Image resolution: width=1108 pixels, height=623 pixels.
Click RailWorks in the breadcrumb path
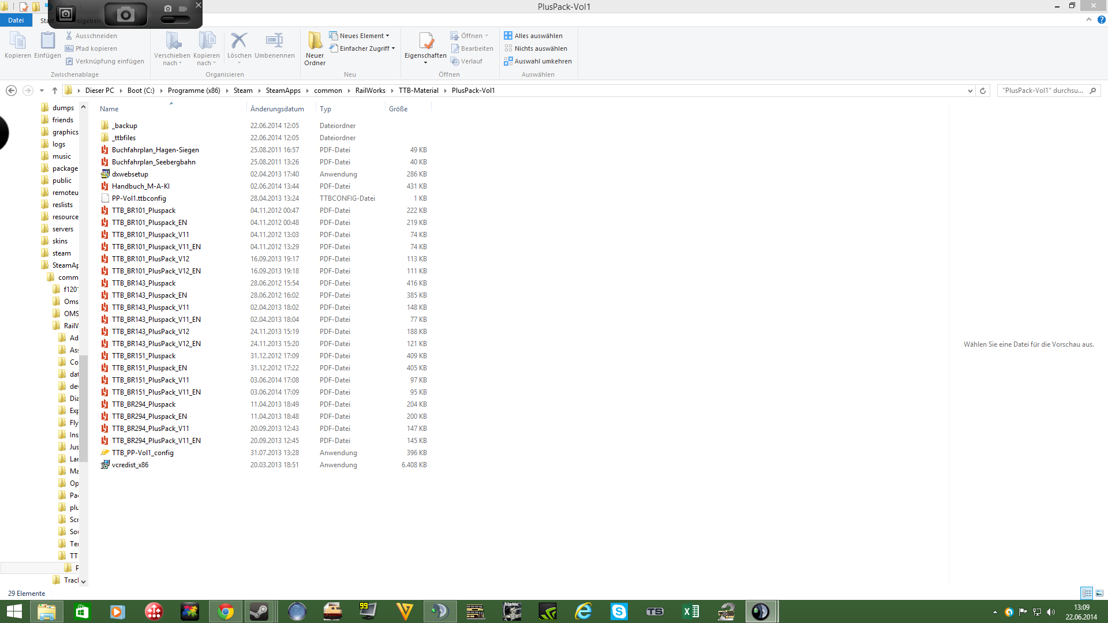370,91
